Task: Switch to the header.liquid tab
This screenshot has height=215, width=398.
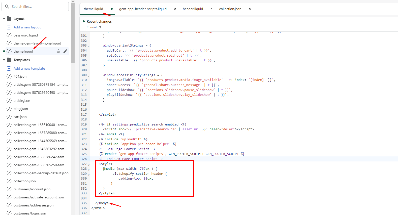Action: (x=193, y=9)
